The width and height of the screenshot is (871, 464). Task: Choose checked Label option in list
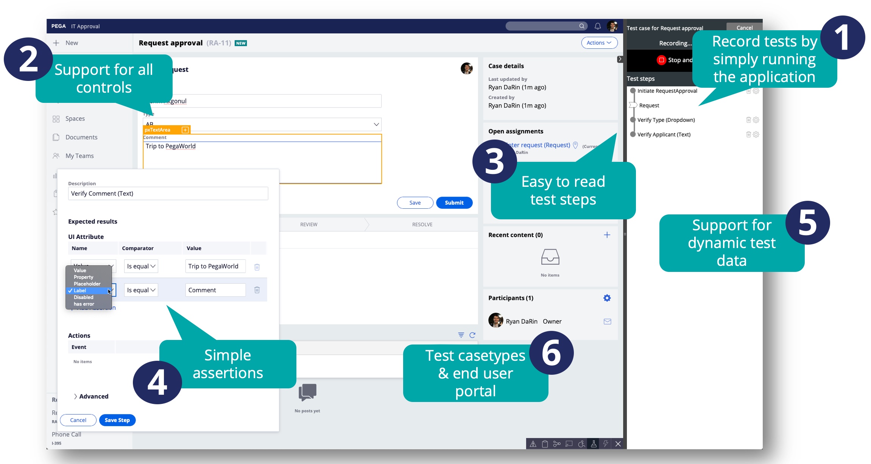(x=89, y=291)
